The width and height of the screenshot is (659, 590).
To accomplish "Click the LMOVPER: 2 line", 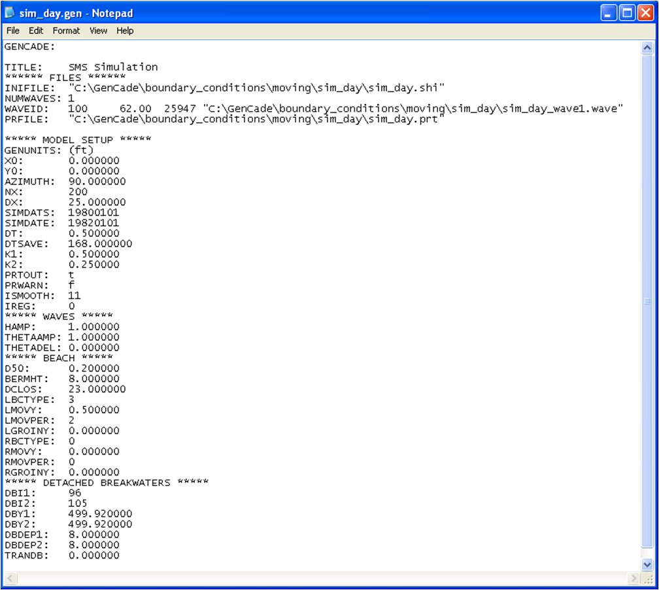I will [x=39, y=420].
